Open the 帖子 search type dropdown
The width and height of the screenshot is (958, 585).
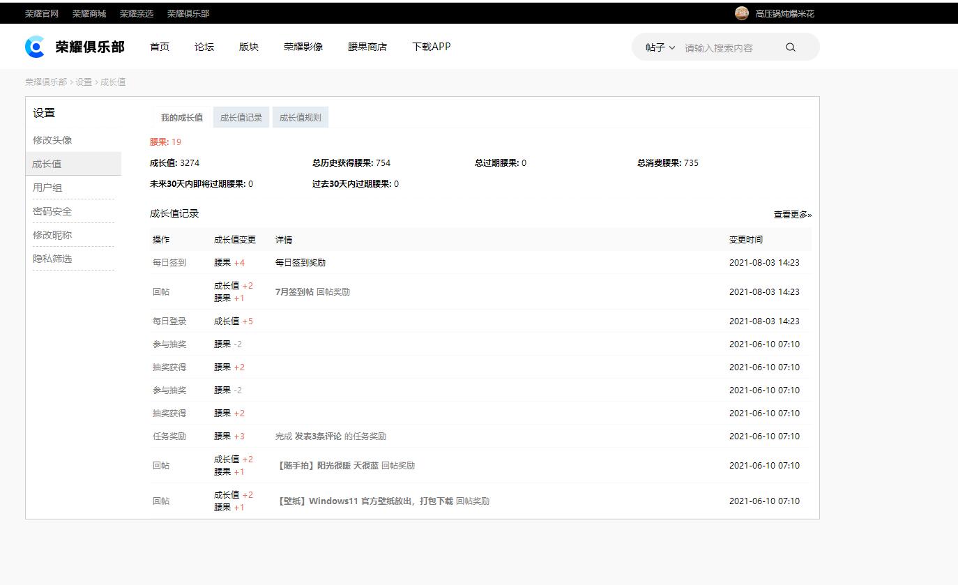(660, 47)
